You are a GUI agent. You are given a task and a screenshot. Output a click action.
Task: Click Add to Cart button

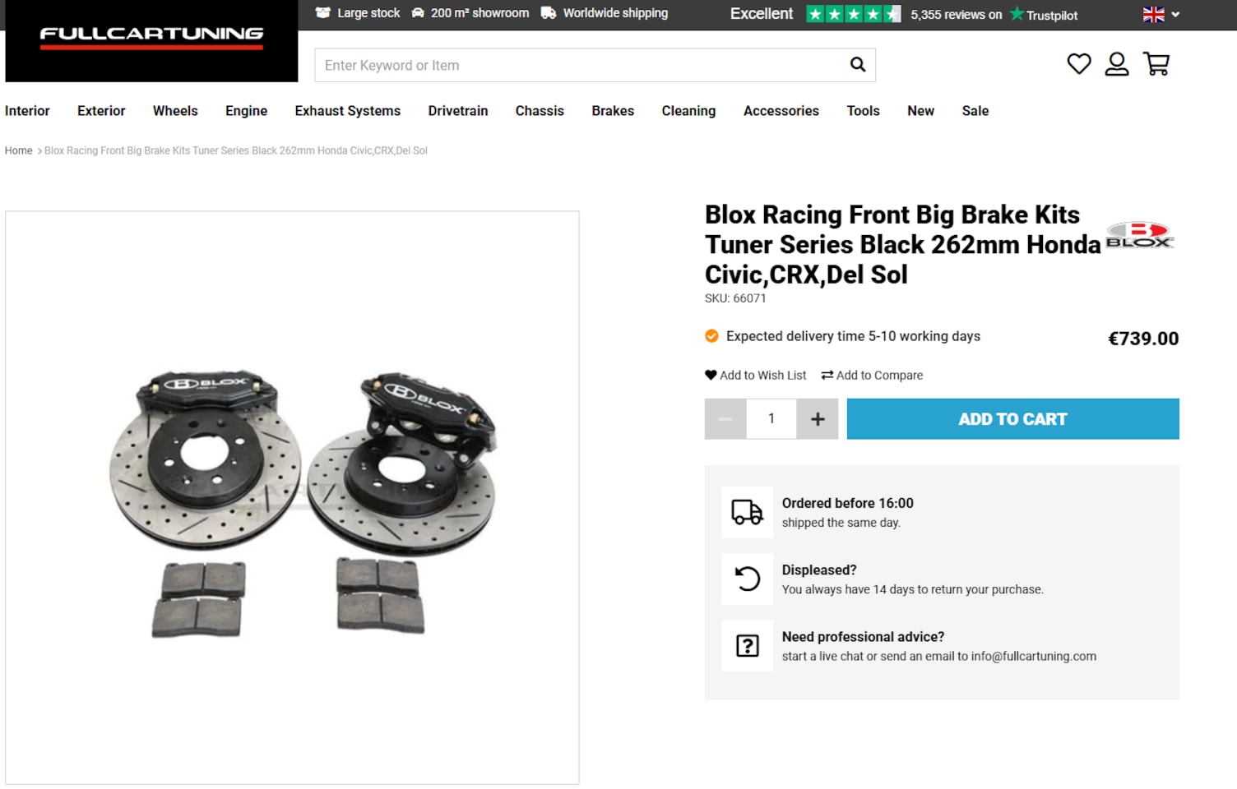[1012, 419]
